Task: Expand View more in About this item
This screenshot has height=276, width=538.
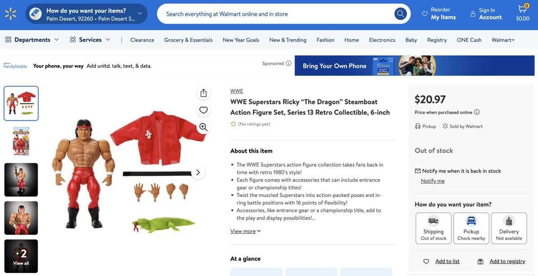Action: (x=246, y=231)
